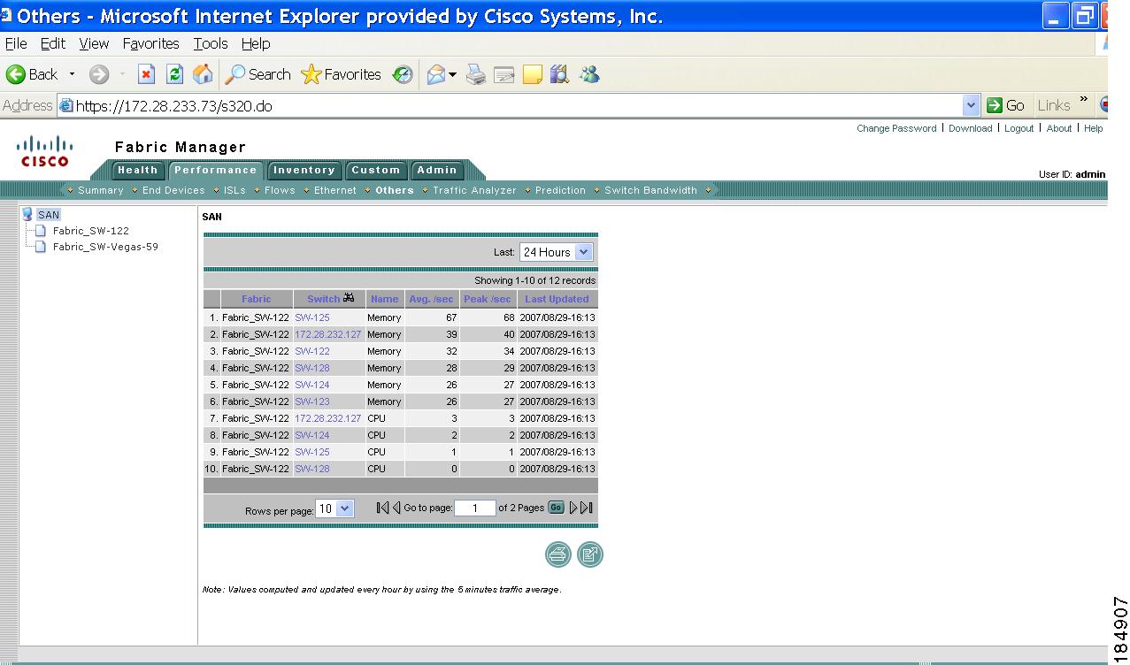Image resolution: width=1130 pixels, height=665 pixels.
Task: Click the Print icon below the table
Action: (557, 554)
